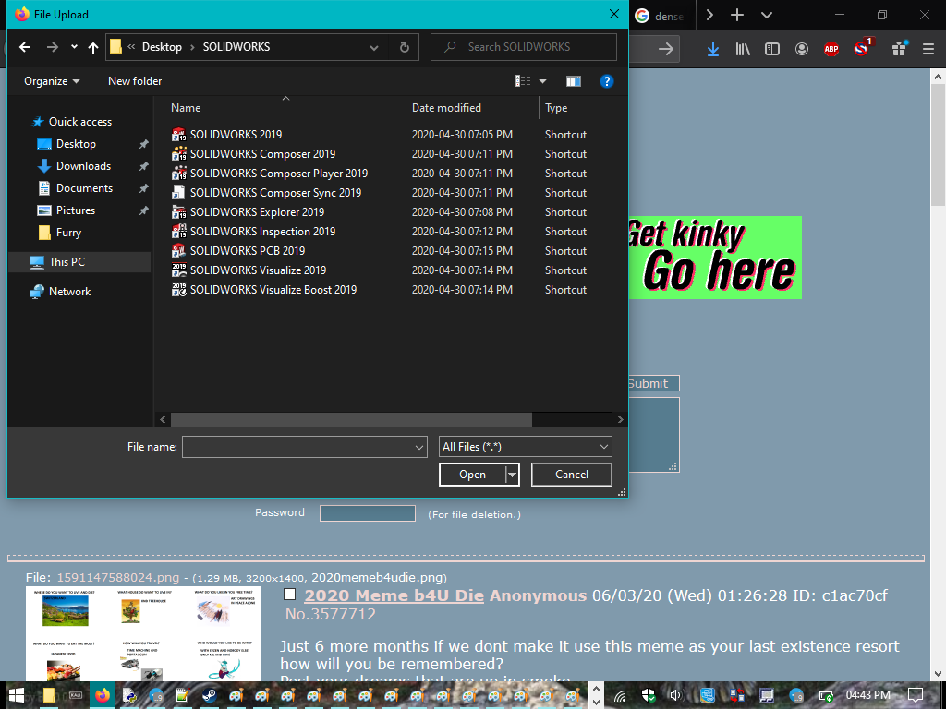The height and width of the screenshot is (709, 946).
Task: Switch to the Google 'dense' tab
Action: coord(661,16)
